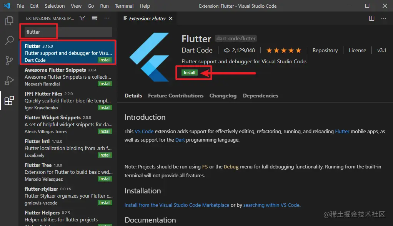The height and width of the screenshot is (226, 393).
Task: Install flutter-stylizer extension
Action: pyautogui.click(x=105, y=203)
